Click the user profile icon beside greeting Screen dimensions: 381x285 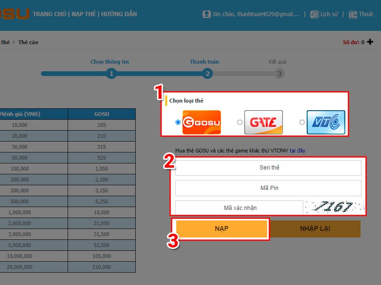tap(207, 14)
